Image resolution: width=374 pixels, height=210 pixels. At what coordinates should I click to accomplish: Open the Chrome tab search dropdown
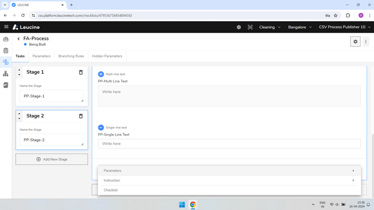[x=5, y=5]
